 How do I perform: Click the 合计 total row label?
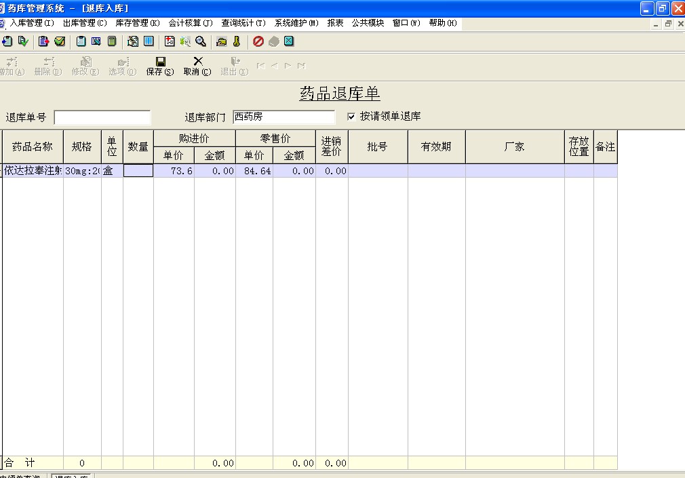[x=19, y=462]
